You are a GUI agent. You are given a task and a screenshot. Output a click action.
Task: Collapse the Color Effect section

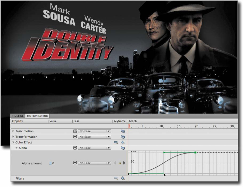pyautogui.click(x=13, y=142)
